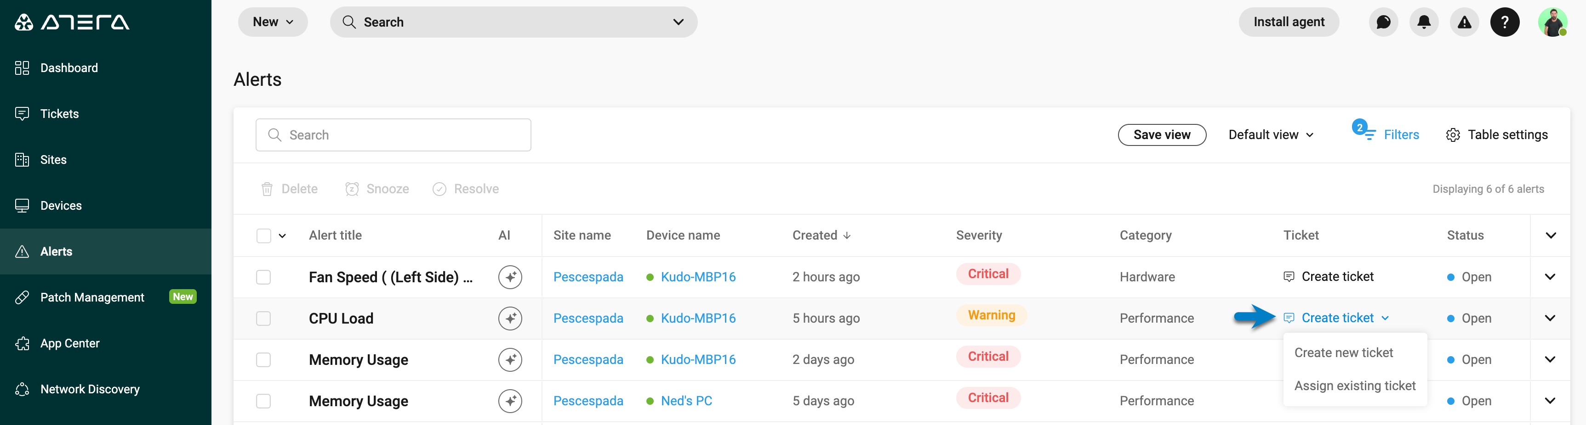Click the Warning badge for CPU Load

(991, 315)
